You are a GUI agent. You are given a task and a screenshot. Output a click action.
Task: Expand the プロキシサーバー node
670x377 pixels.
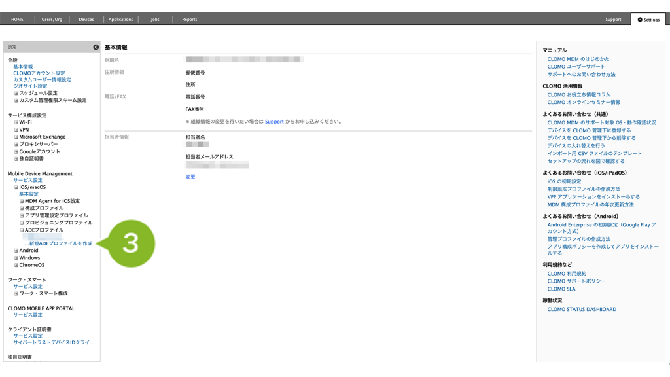point(16,145)
